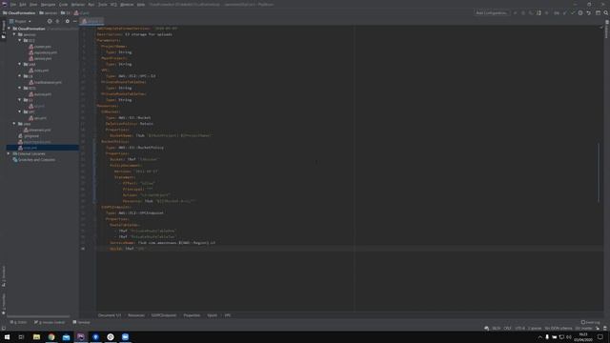Image resolution: width=610 pixels, height=343 pixels.
Task: Click the UTF-8 encoding in status bar
Action: pos(520,328)
